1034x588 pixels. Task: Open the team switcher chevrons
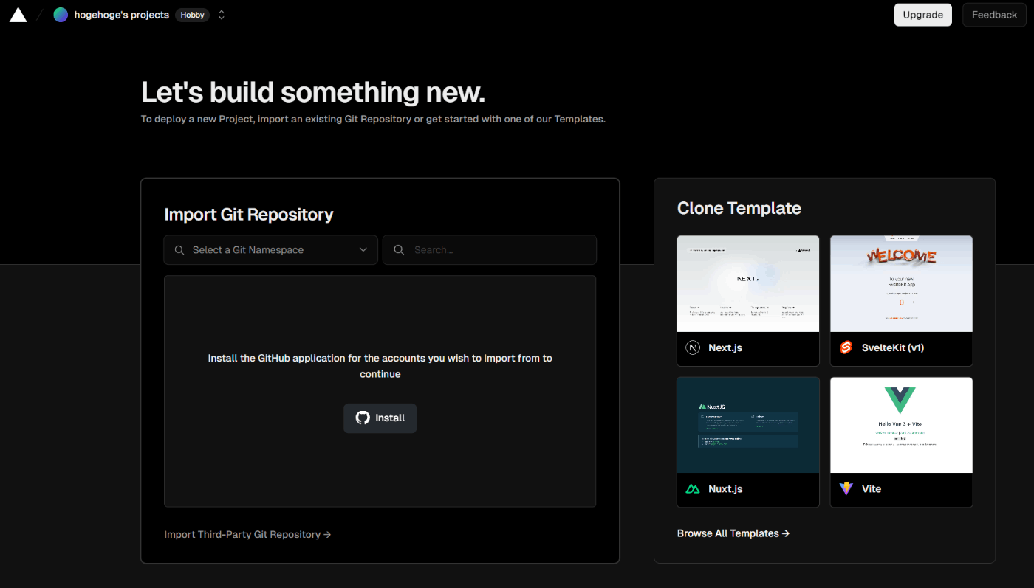221,15
